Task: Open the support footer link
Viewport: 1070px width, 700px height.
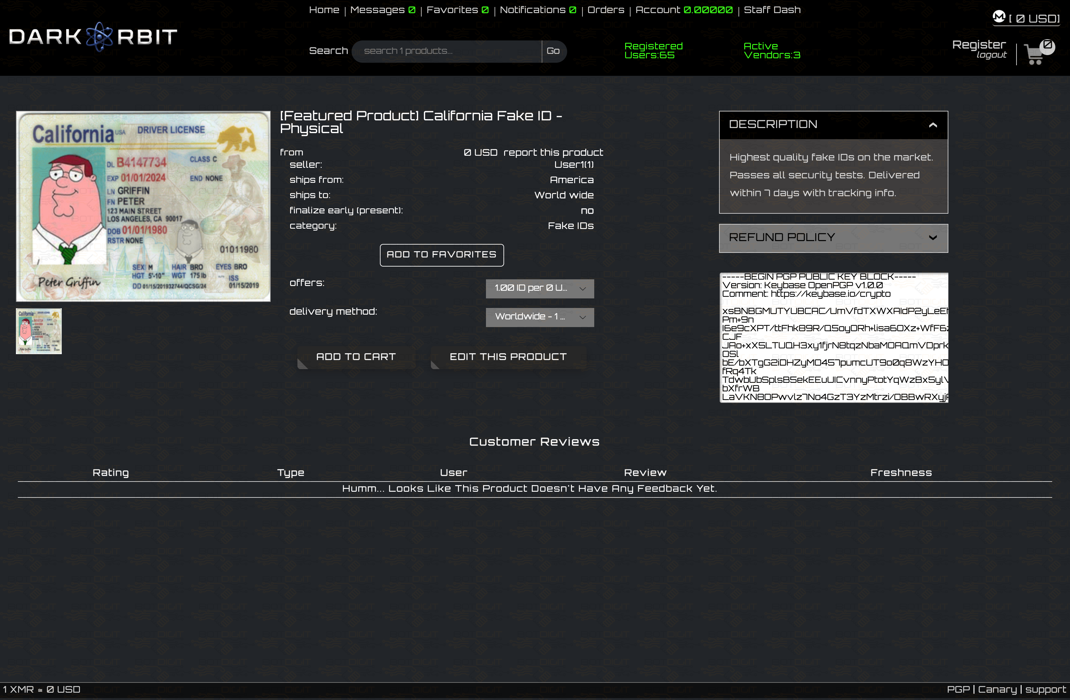Action: click(x=1045, y=690)
